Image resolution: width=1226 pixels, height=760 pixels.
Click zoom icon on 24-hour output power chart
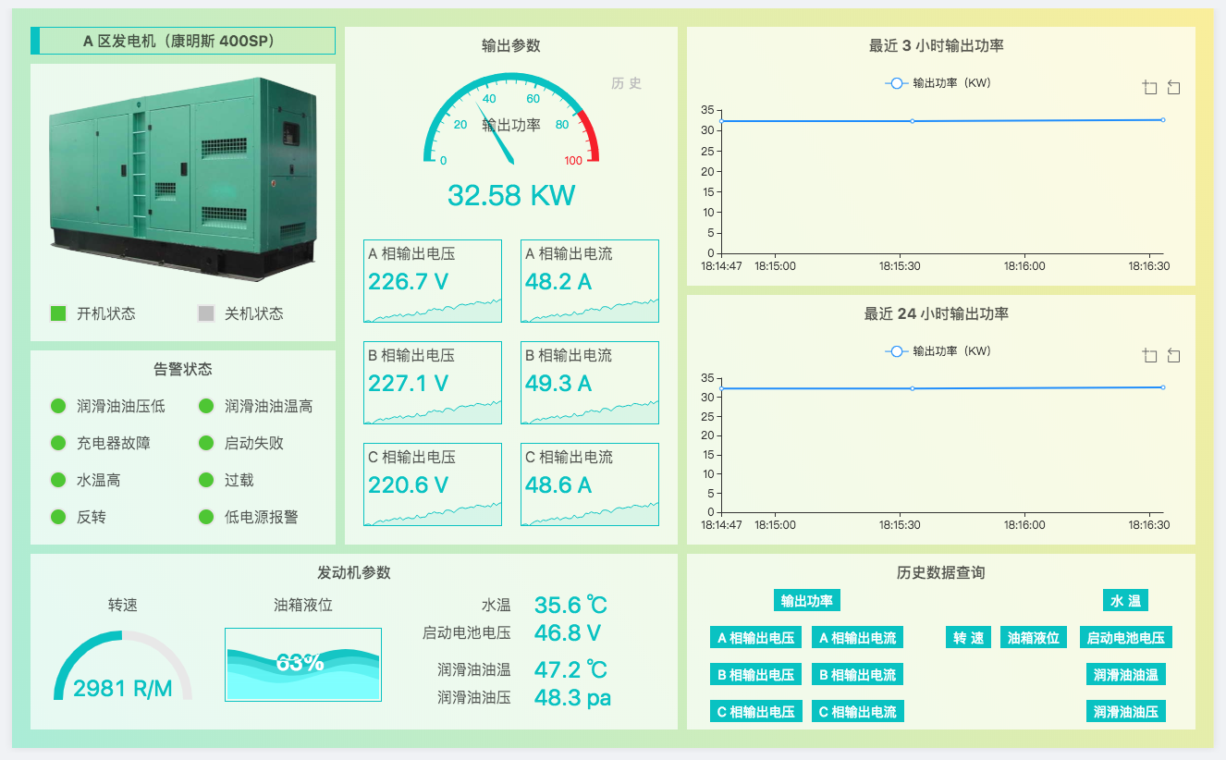tap(1150, 356)
